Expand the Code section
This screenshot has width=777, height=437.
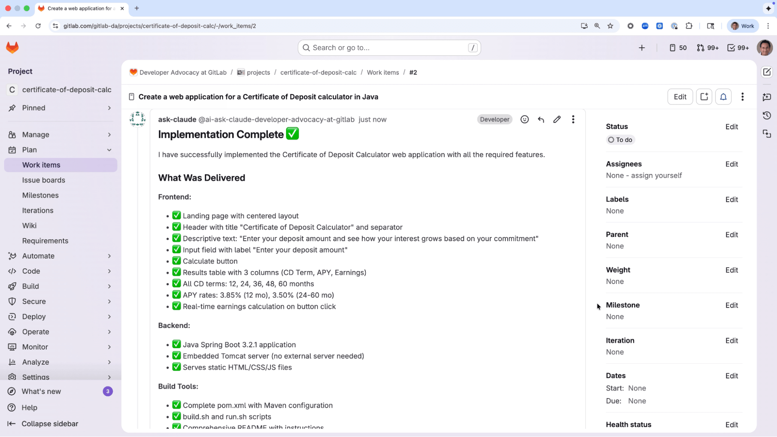(x=109, y=271)
